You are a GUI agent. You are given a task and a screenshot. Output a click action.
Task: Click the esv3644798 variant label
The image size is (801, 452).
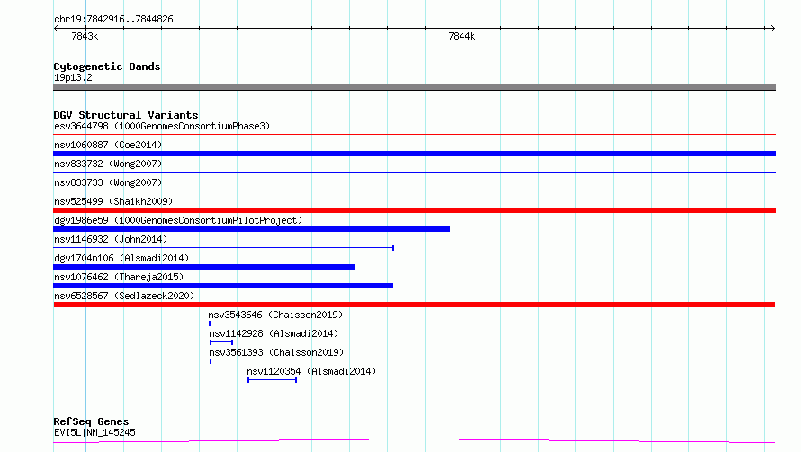pyautogui.click(x=162, y=126)
